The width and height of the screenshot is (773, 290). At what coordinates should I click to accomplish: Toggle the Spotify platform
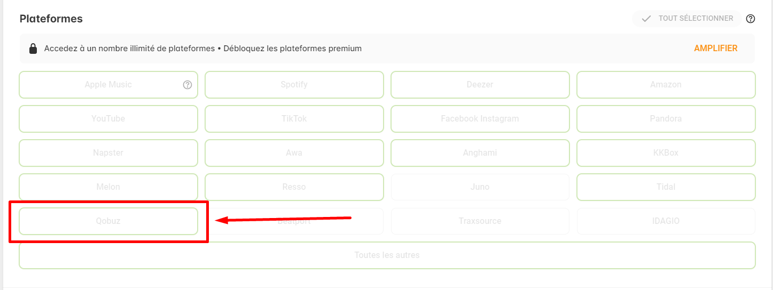click(x=294, y=85)
